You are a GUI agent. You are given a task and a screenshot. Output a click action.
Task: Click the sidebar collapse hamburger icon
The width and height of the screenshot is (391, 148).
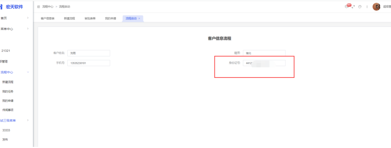coord(39,7)
